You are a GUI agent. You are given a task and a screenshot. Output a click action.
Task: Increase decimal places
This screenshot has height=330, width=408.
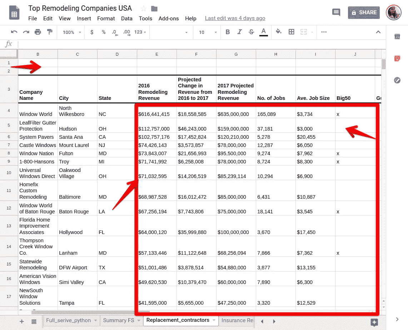tap(127, 32)
